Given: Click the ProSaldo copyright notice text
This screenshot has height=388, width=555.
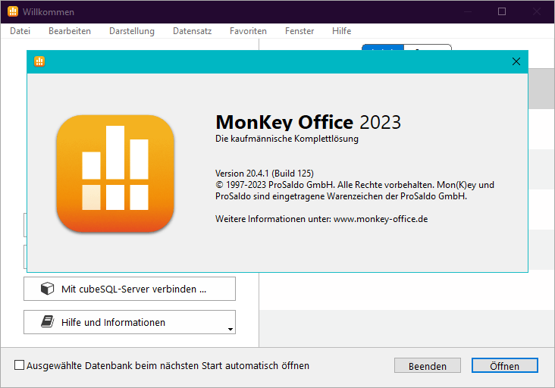Looking at the screenshot, I should 355,190.
